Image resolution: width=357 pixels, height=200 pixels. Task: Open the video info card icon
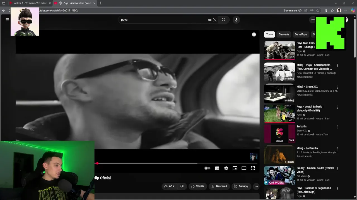pyautogui.click(x=254, y=34)
